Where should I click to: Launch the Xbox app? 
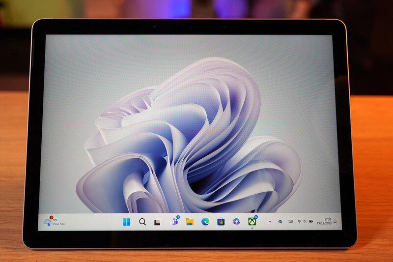pos(252,221)
